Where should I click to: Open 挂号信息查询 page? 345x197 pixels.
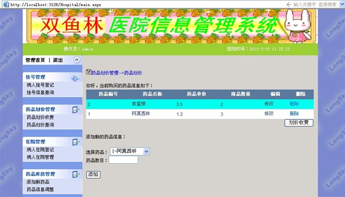tap(40, 92)
